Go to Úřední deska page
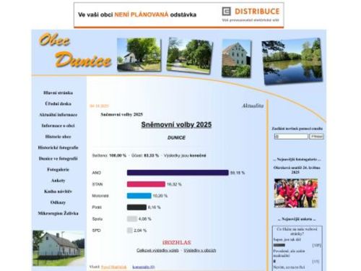The image size is (361, 271). [x=58, y=103]
